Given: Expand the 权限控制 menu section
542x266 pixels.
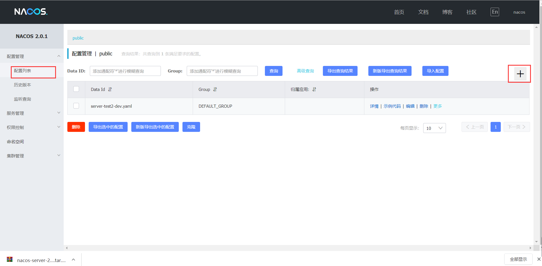Looking at the screenshot, I should tap(59, 127).
